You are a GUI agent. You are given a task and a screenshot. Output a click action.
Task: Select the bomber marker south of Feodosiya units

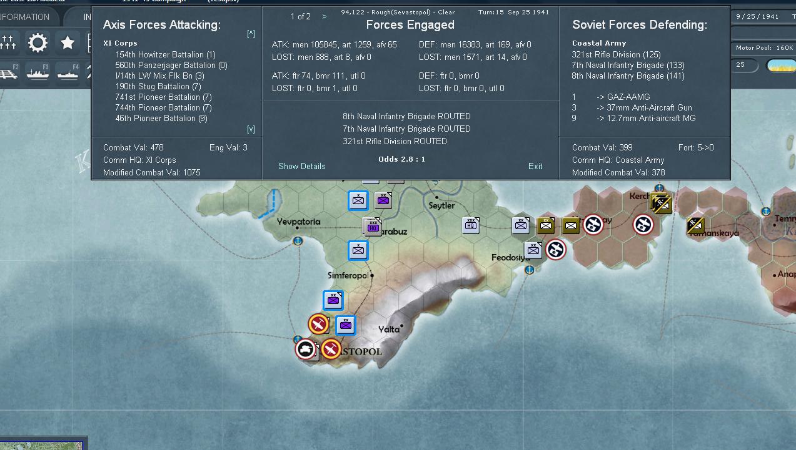coord(555,250)
